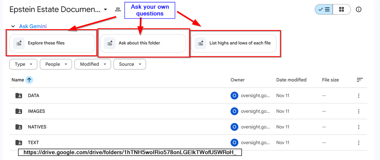Click the DATA shared folder icon

19,95
